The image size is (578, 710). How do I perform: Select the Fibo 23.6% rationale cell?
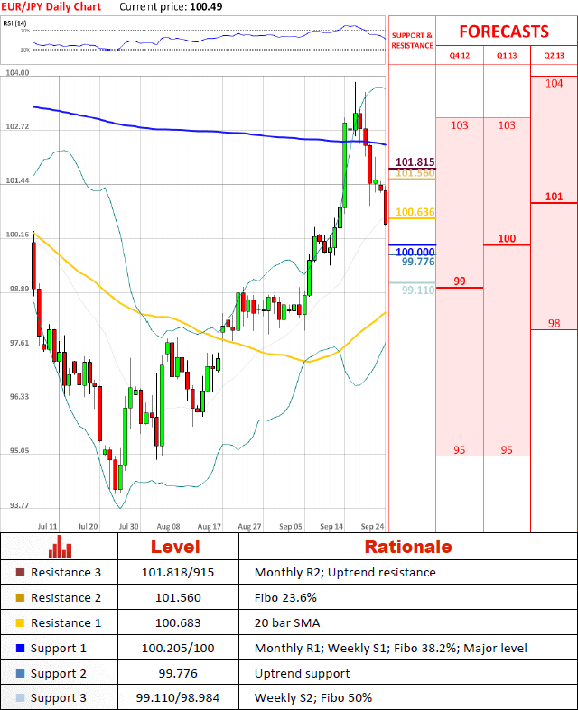(284, 598)
